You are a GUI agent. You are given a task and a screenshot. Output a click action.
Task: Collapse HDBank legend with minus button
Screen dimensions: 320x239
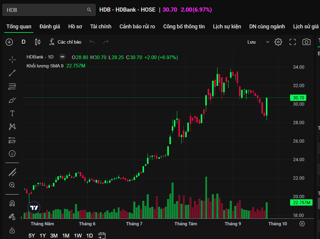[x=62, y=57]
